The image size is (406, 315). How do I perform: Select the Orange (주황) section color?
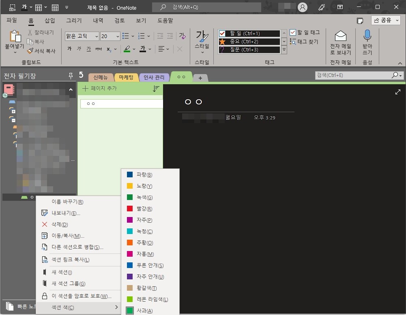[x=150, y=243]
